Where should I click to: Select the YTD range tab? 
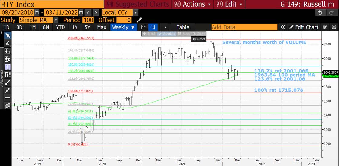coord(60,27)
